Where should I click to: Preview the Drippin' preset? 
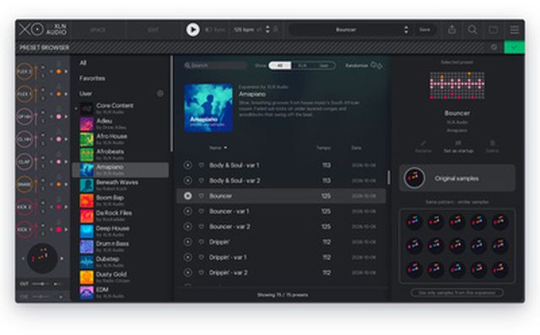click(x=187, y=242)
